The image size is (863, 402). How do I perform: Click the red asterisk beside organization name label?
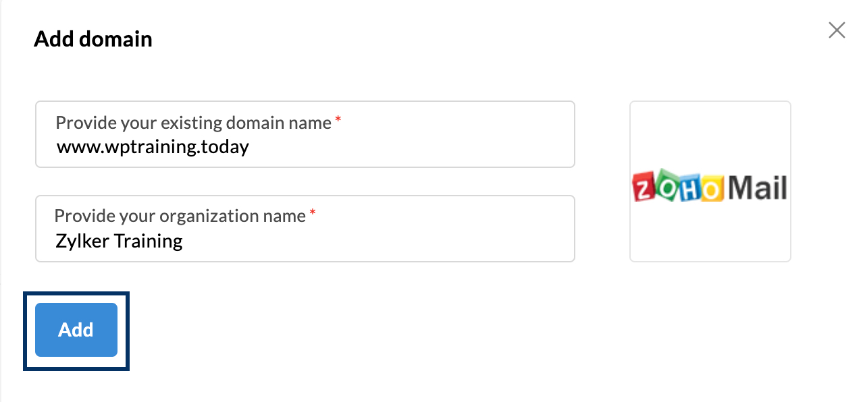pos(313,213)
